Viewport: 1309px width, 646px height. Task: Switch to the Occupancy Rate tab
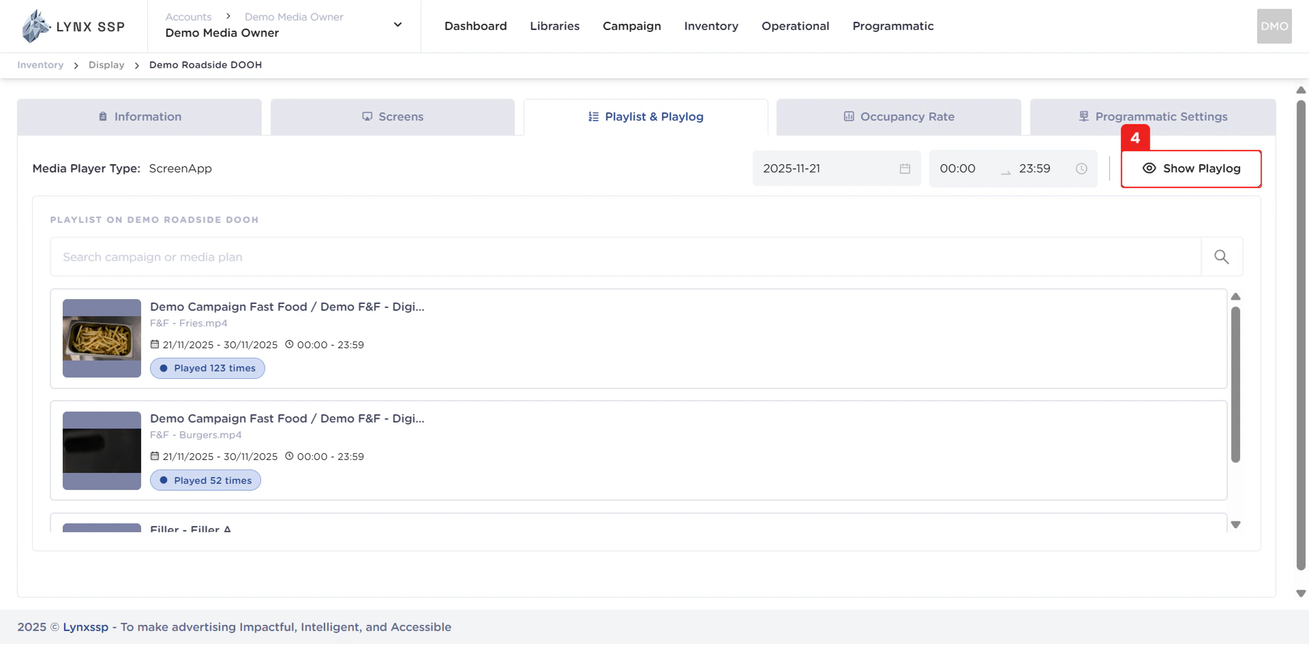click(899, 117)
